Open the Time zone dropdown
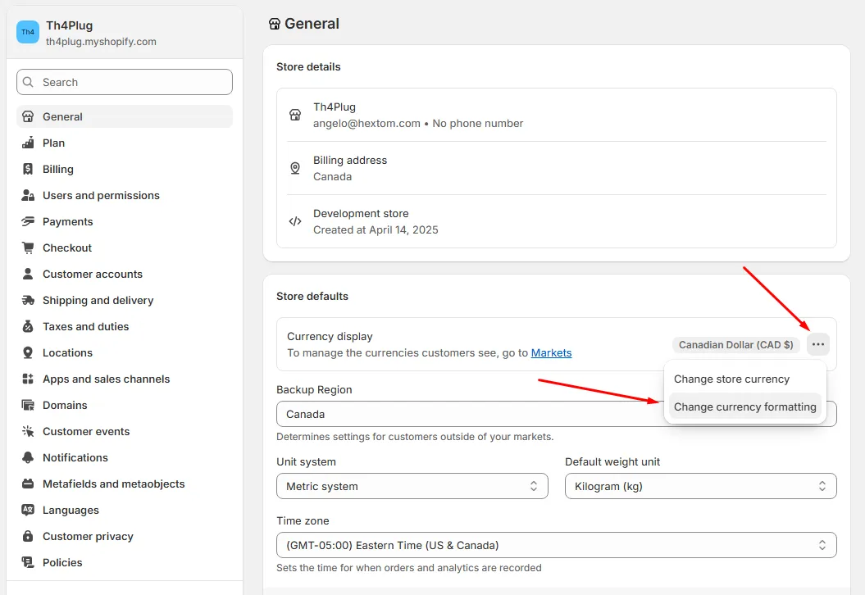 556,545
